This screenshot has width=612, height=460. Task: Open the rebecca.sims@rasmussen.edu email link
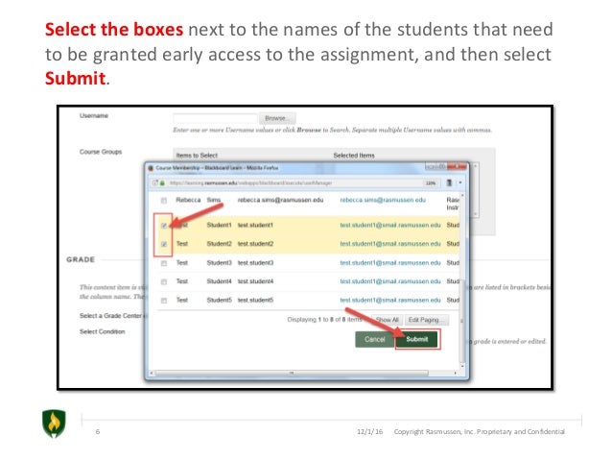383,200
